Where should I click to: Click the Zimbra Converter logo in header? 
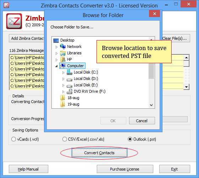[x=14, y=21]
